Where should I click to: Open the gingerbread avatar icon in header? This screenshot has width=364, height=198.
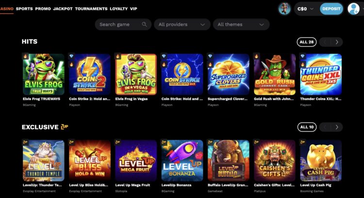coord(284,9)
